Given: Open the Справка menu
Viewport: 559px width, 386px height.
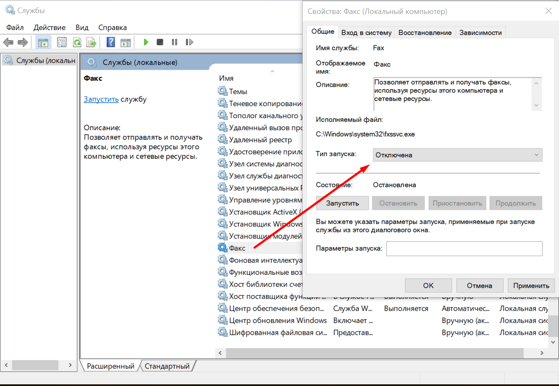Looking at the screenshot, I should pyautogui.click(x=113, y=27).
